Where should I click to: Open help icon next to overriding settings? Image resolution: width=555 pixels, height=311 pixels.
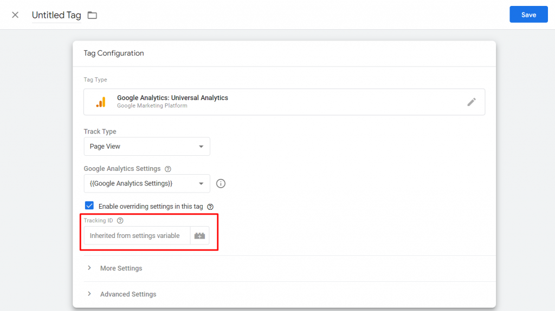pos(210,207)
